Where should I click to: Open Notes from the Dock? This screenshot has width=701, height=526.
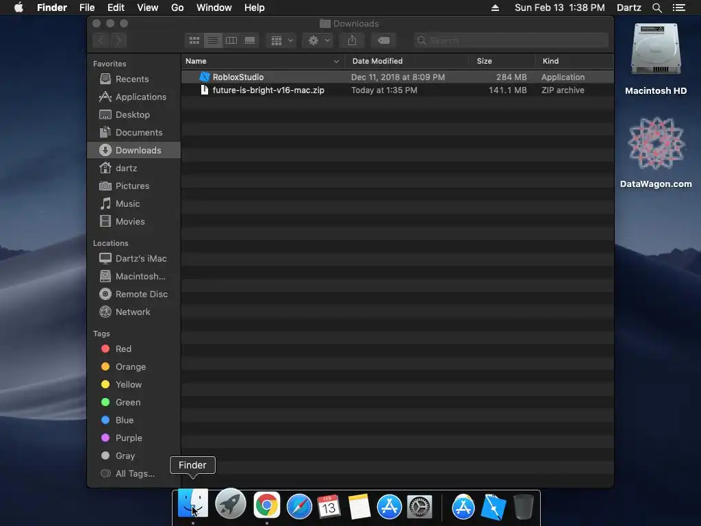[x=359, y=506]
